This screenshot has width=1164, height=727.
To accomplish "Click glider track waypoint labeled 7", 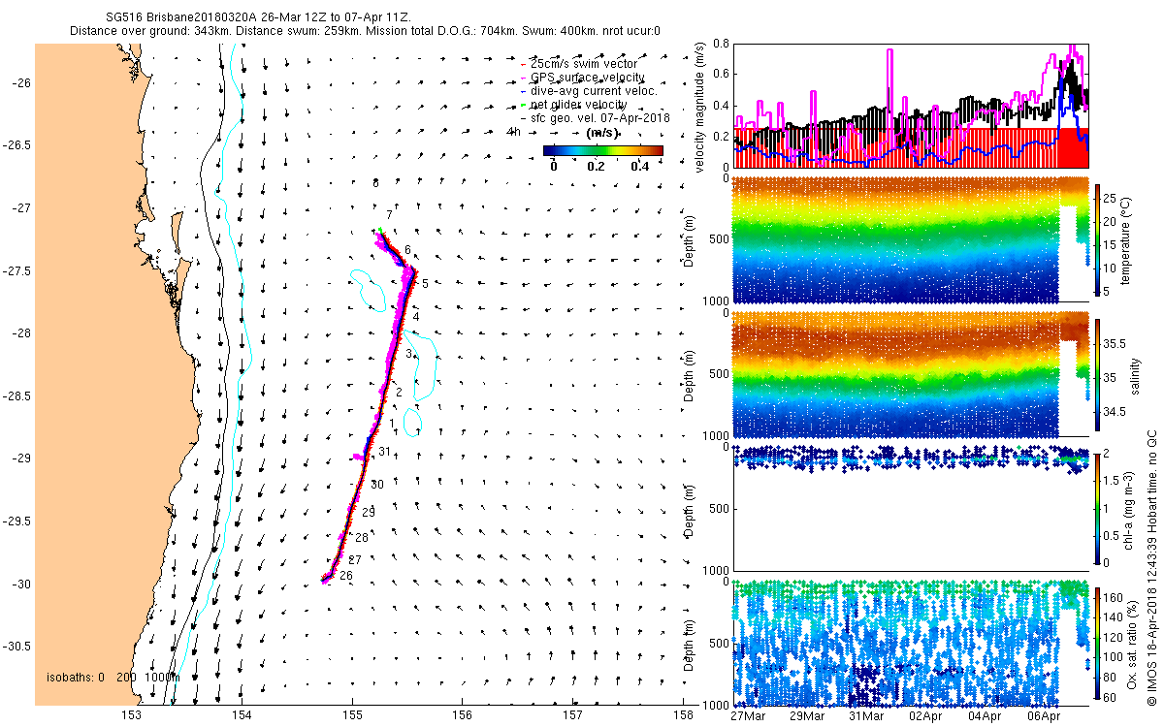I will tap(389, 215).
